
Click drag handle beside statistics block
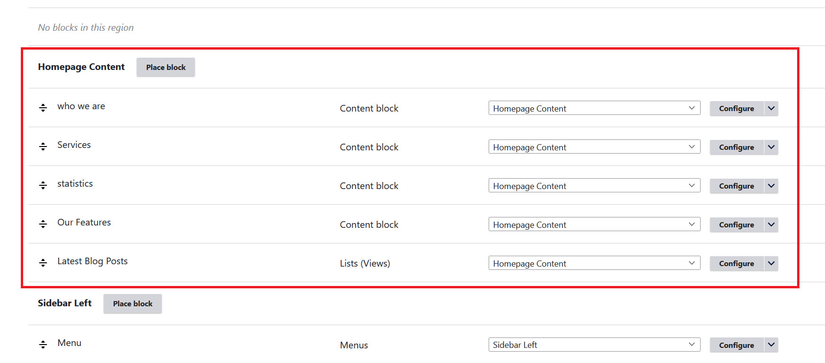pyautogui.click(x=43, y=185)
